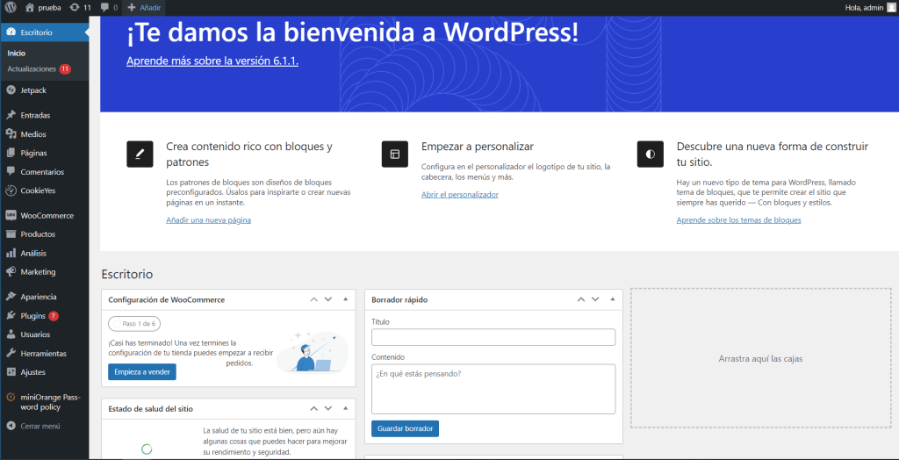This screenshot has width=899, height=460.
Task: Click the CookieYes icon
Action: tap(11, 190)
